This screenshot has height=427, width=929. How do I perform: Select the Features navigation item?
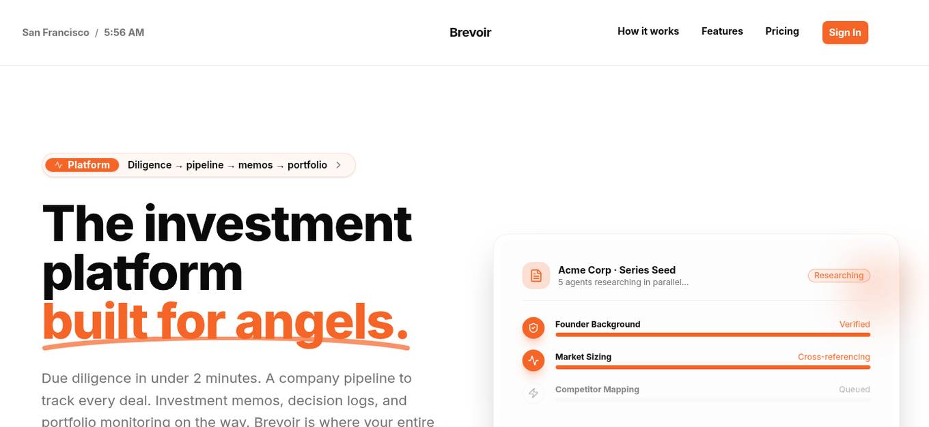(722, 31)
